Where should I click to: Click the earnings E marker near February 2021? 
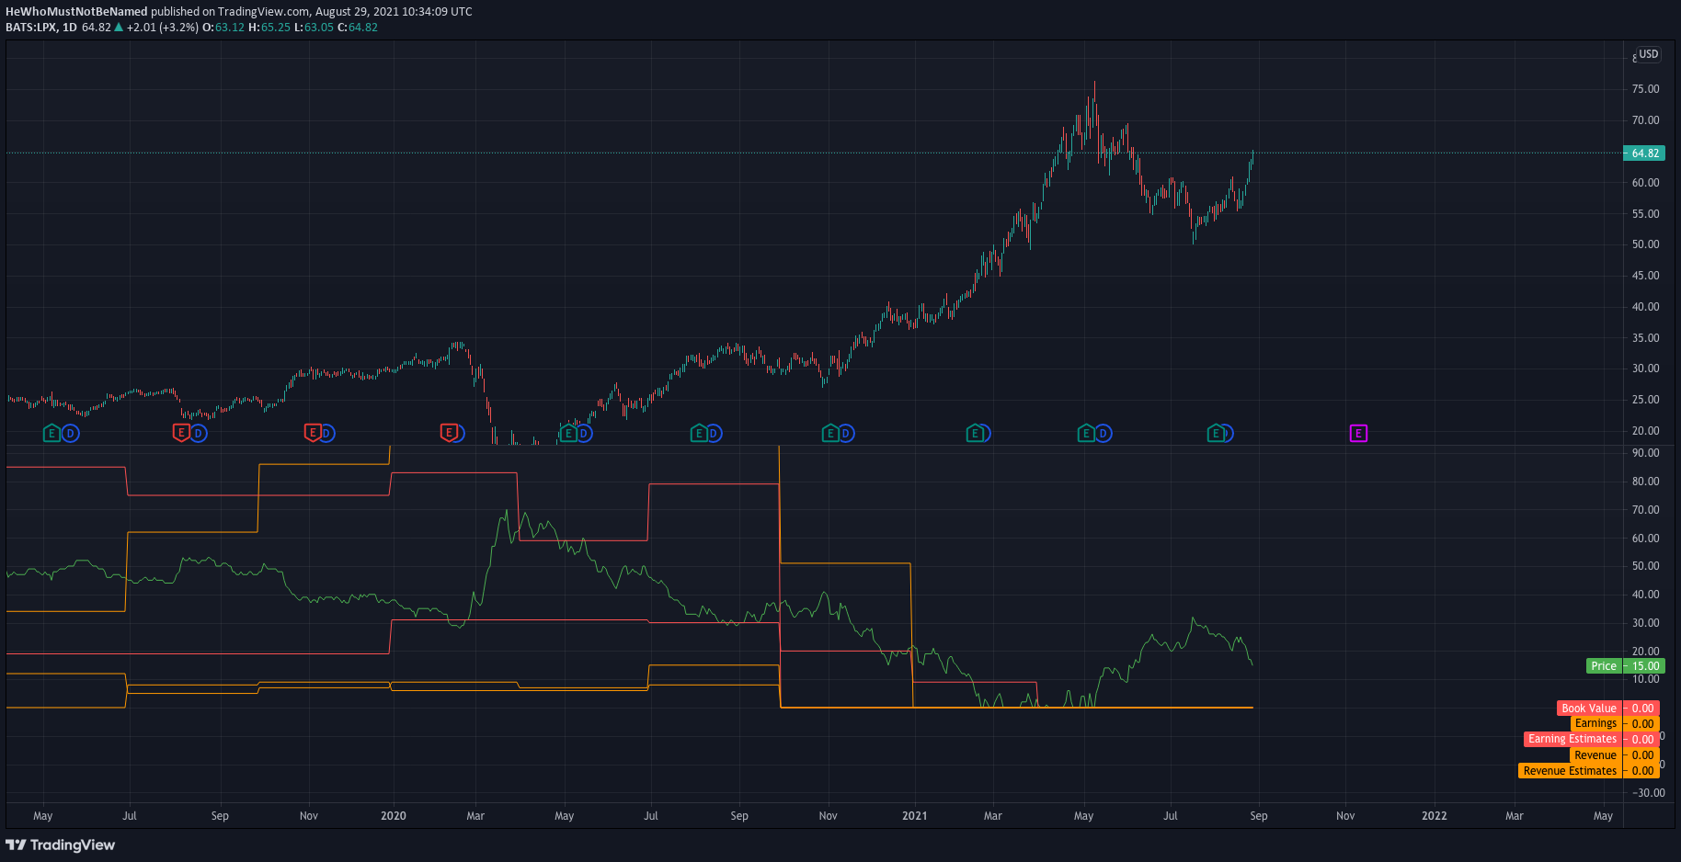click(975, 433)
